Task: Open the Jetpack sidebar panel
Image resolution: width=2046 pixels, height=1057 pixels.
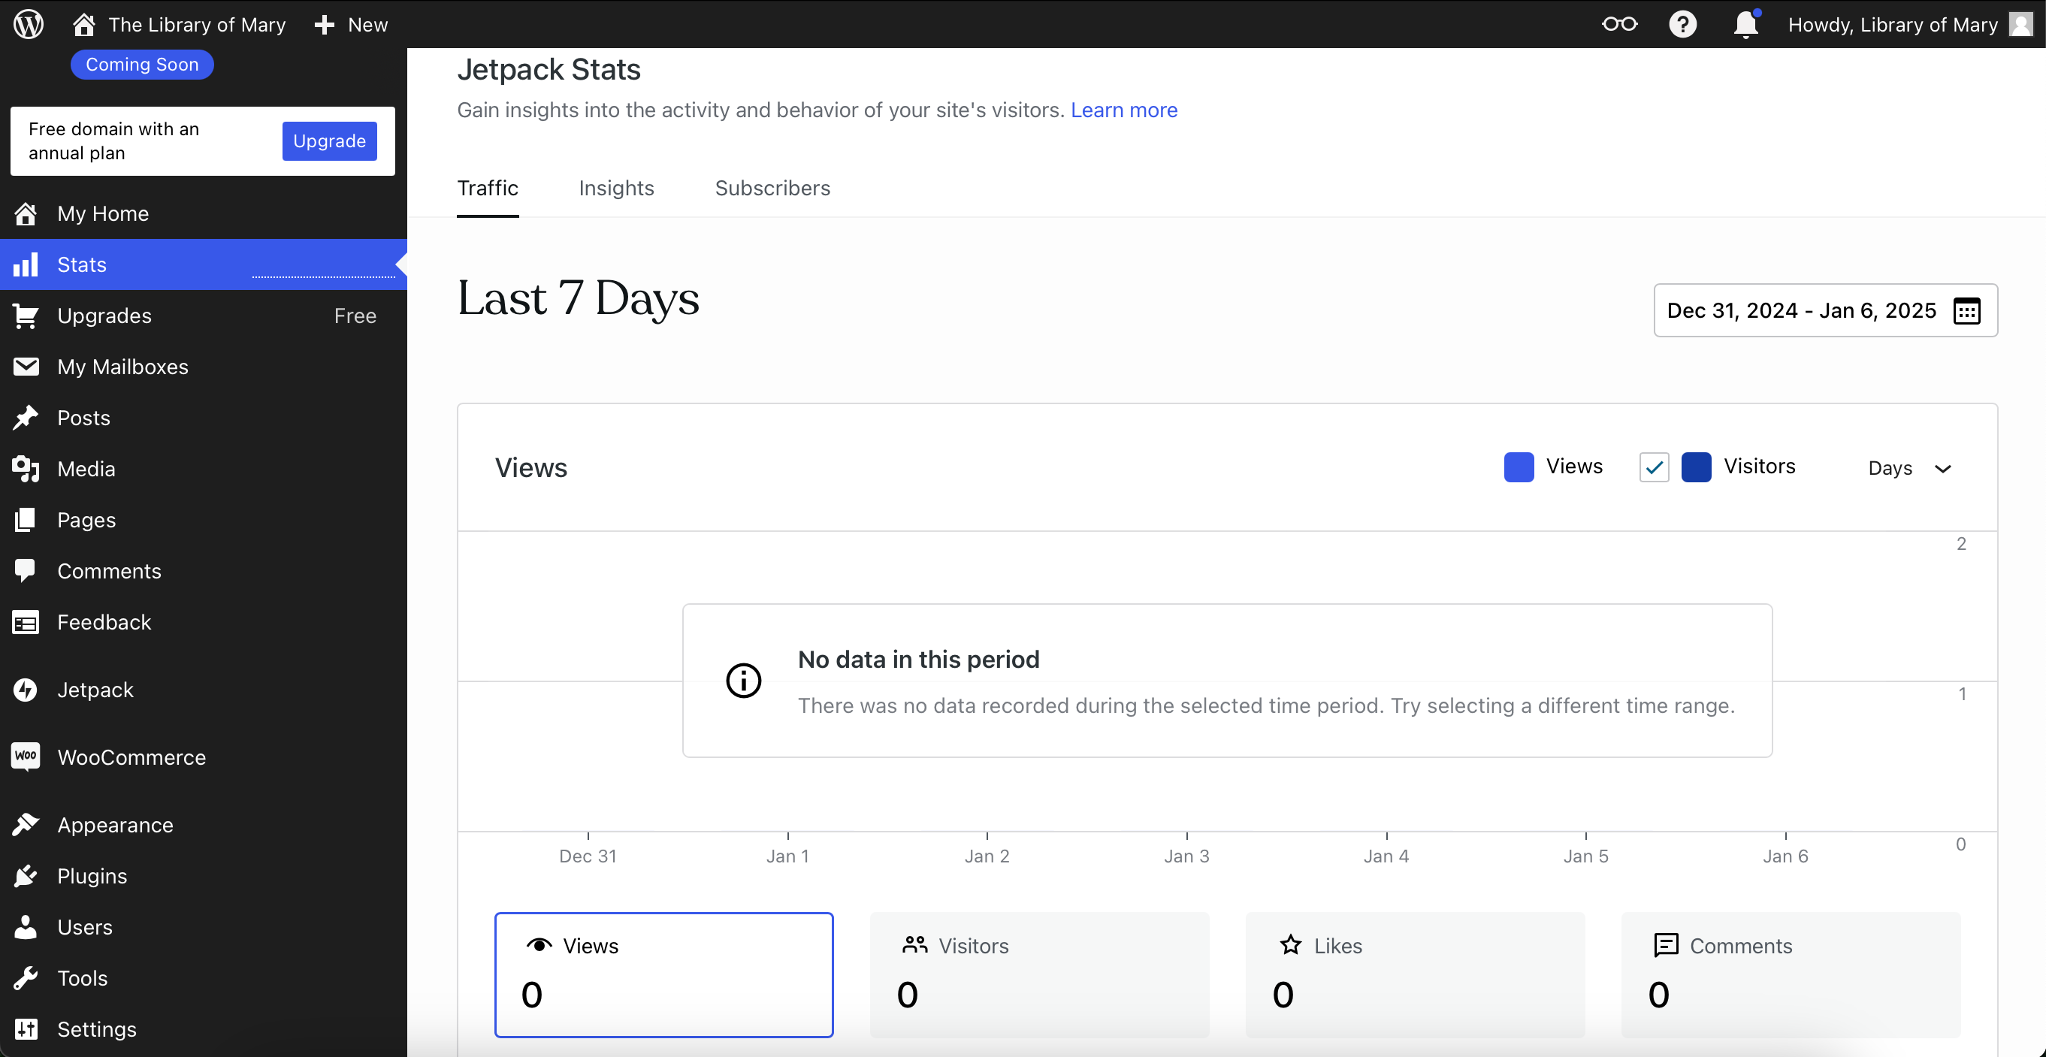Action: tap(95, 690)
